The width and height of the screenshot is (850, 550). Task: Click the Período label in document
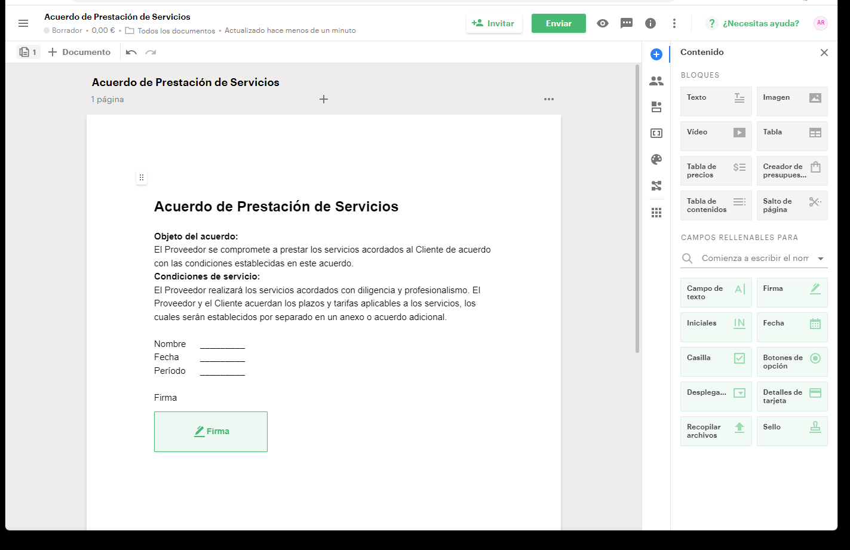[x=170, y=371]
